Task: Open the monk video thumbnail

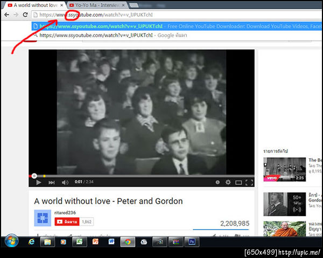Action: [284, 229]
